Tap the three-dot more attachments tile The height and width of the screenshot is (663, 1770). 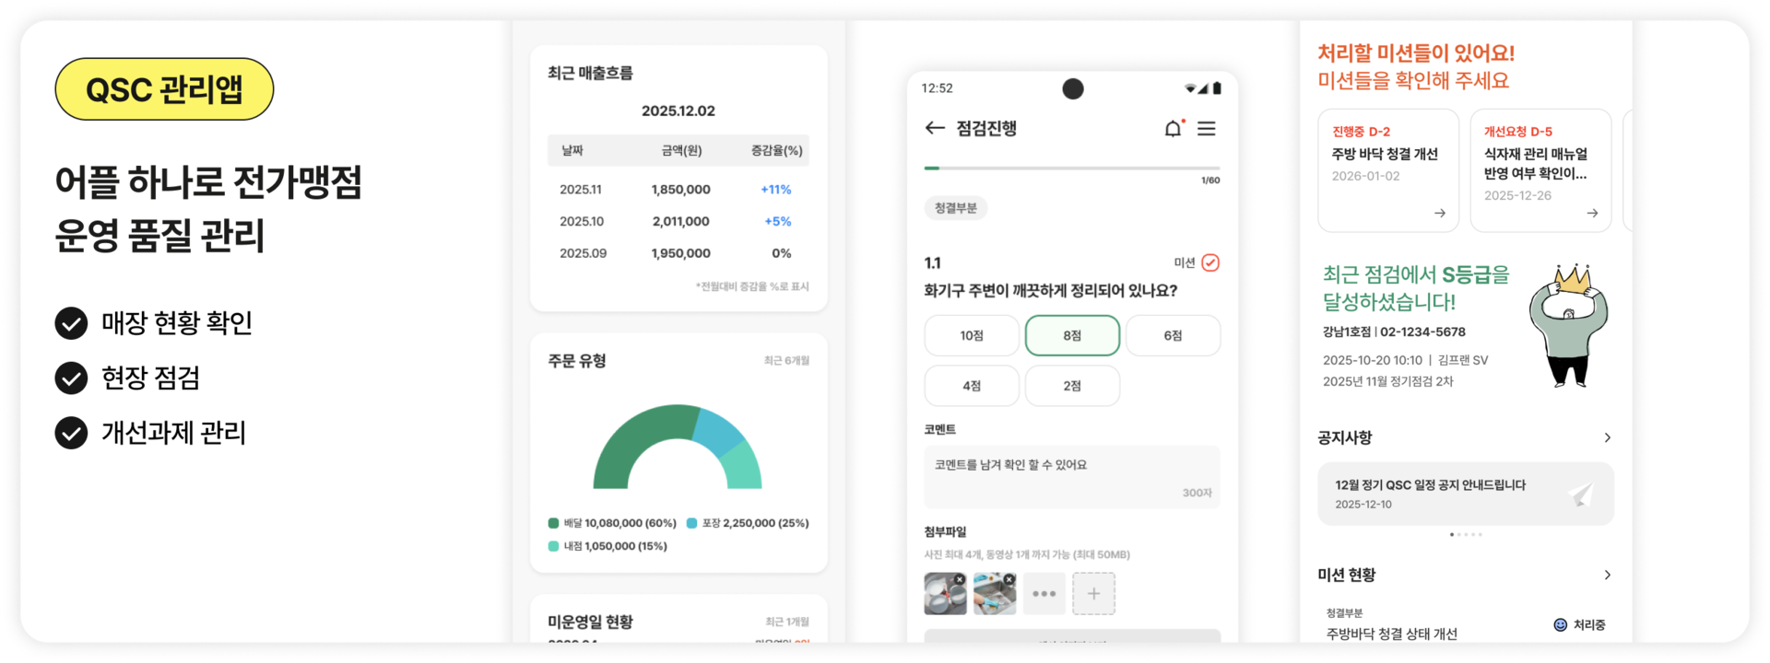1044,594
